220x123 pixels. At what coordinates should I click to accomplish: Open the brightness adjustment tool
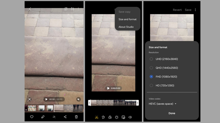[116, 117]
